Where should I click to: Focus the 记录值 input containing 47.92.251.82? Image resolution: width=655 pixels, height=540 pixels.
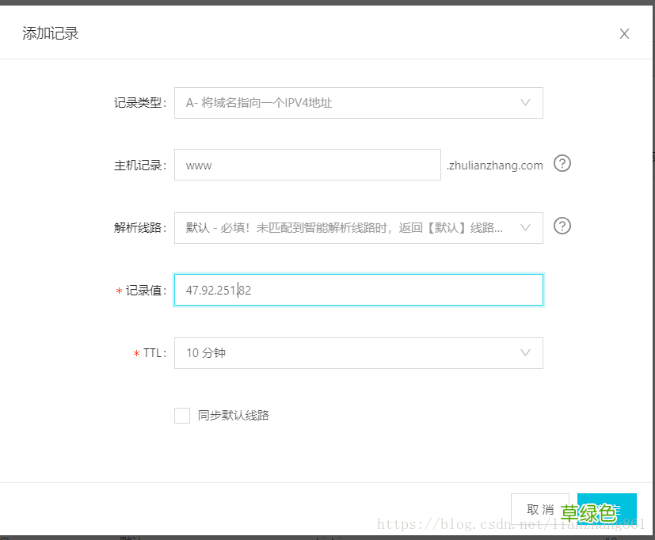click(x=356, y=290)
